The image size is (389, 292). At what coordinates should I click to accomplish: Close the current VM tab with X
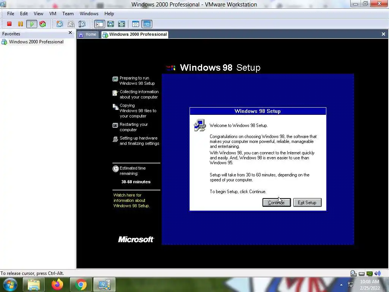tap(383, 34)
